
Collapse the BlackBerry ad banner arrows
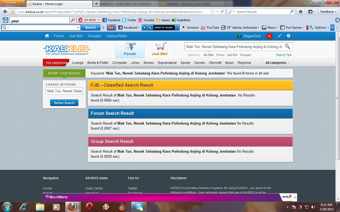pos(295,197)
